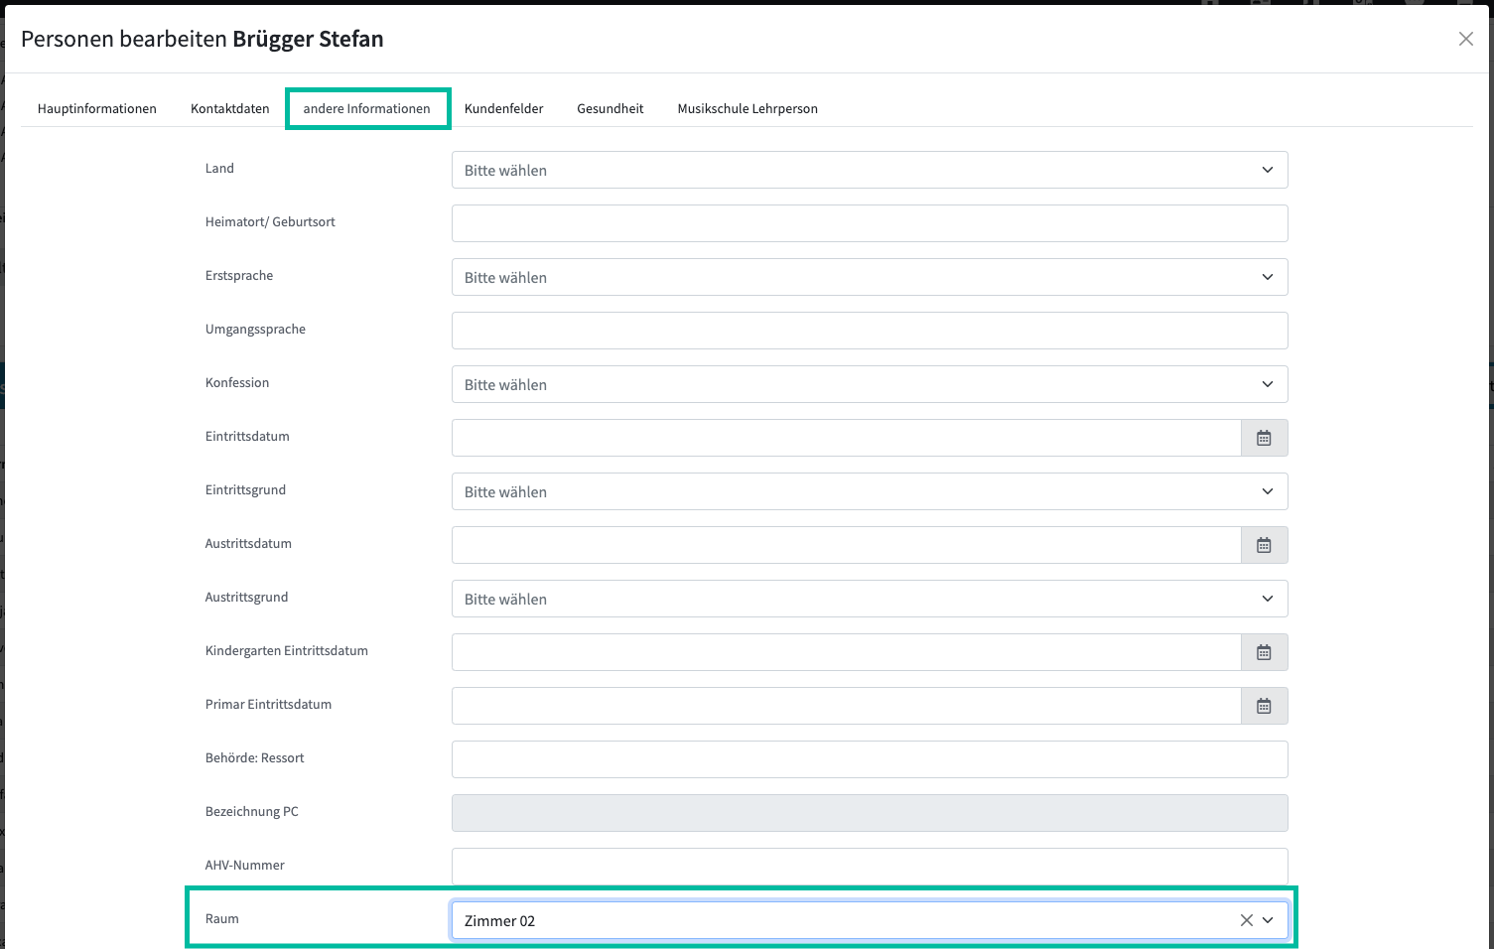Click the Raum label
1494x949 pixels.
coord(222,918)
